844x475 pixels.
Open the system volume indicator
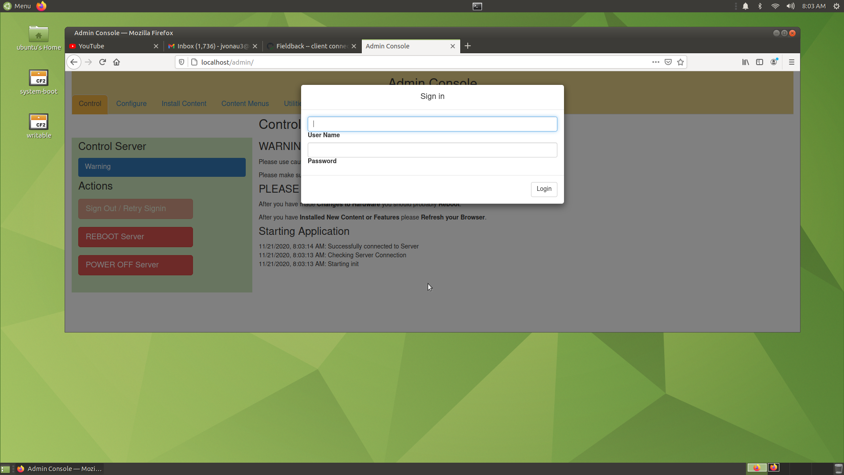790,6
